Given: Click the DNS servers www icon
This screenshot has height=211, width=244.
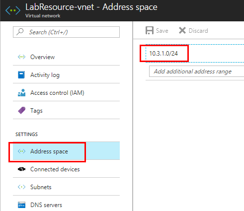Looking at the screenshot, I should pyautogui.click(x=21, y=205).
